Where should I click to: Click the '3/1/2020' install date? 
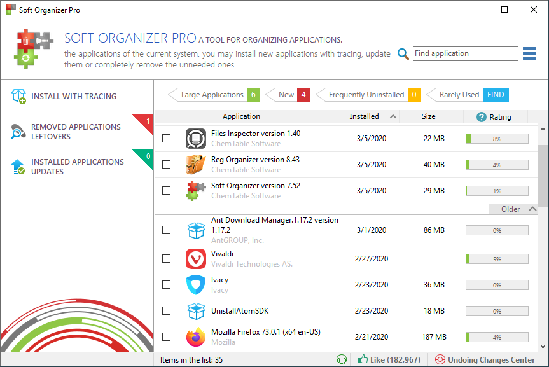pos(372,230)
